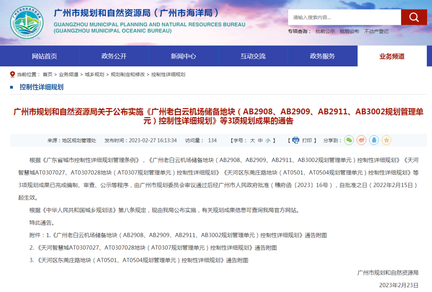Click the QQ share icon
This screenshot has width=432, height=292.
(374, 140)
